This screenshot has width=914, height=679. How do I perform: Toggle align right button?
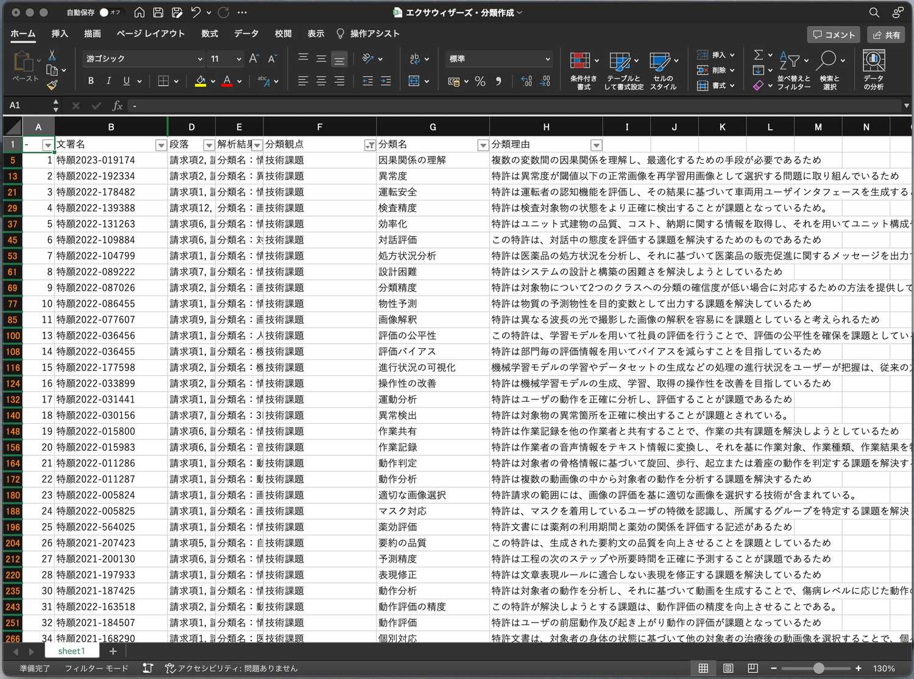click(x=339, y=81)
